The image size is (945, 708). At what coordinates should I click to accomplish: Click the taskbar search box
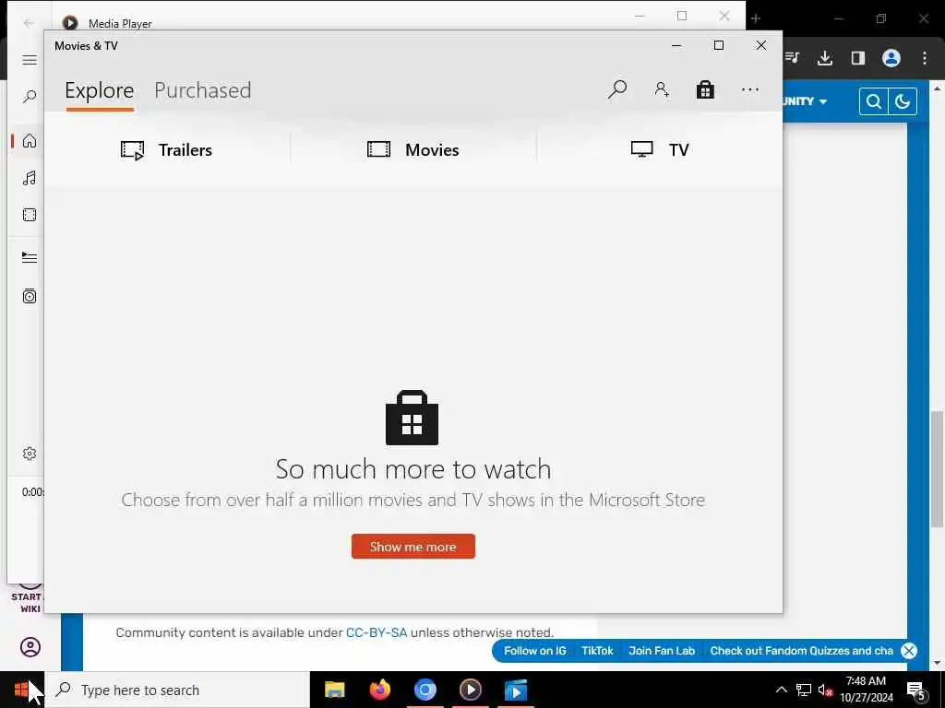pyautogui.click(x=176, y=690)
